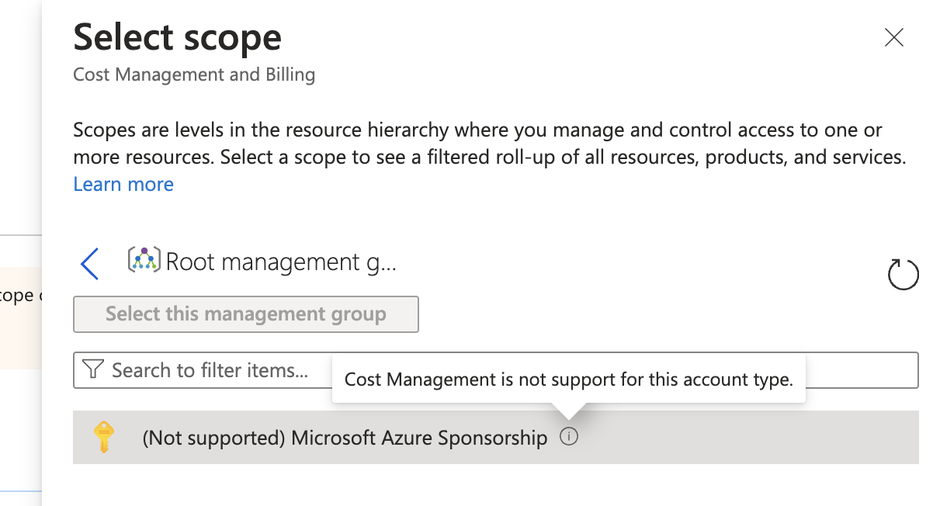Close the Select scope panel
The image size is (933, 506).
[894, 37]
